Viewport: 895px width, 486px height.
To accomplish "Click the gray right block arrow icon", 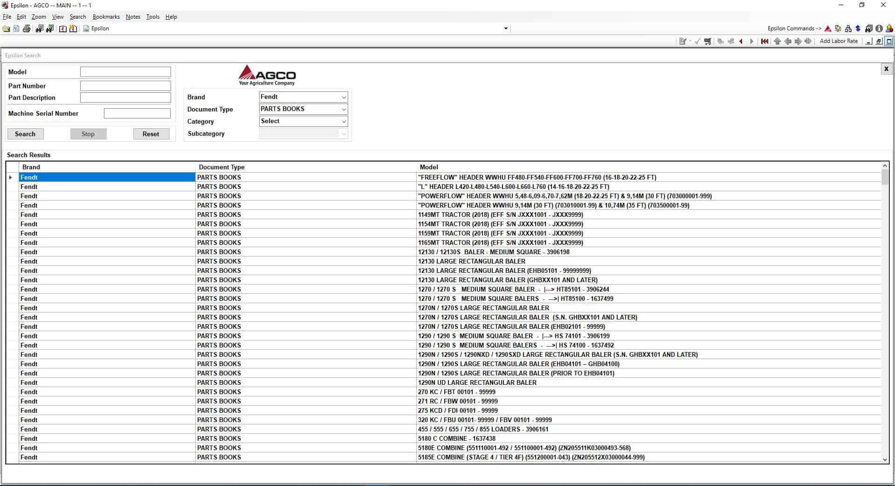I will pyautogui.click(x=798, y=42).
